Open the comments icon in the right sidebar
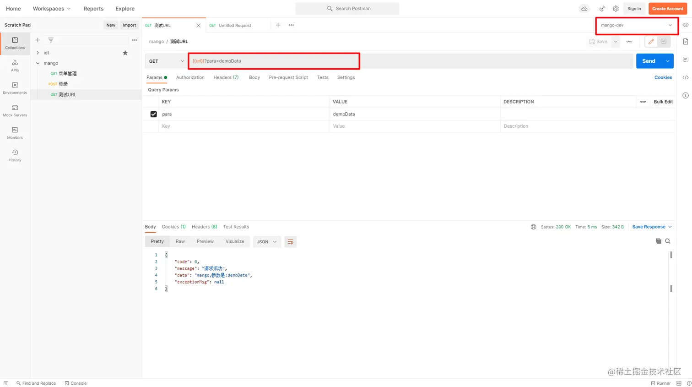The image size is (692, 387). point(686,60)
